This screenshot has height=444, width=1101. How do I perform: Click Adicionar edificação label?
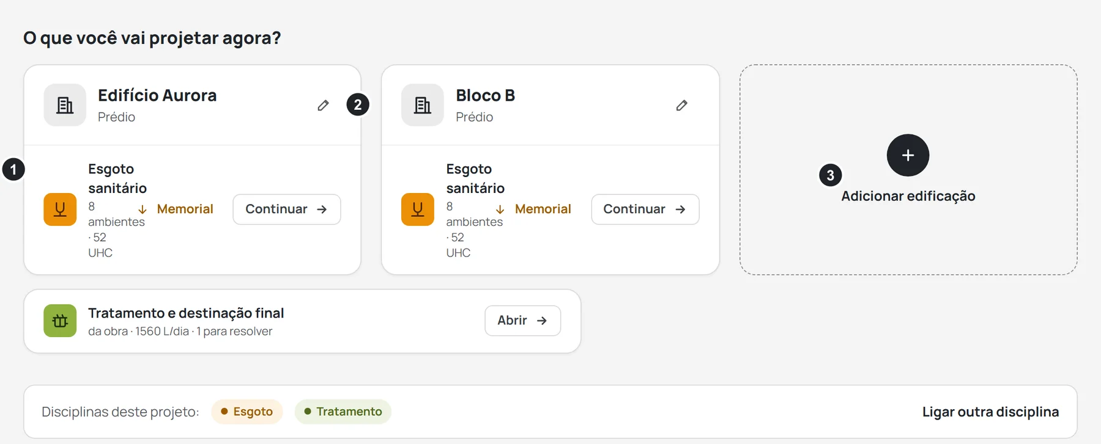[x=908, y=196]
